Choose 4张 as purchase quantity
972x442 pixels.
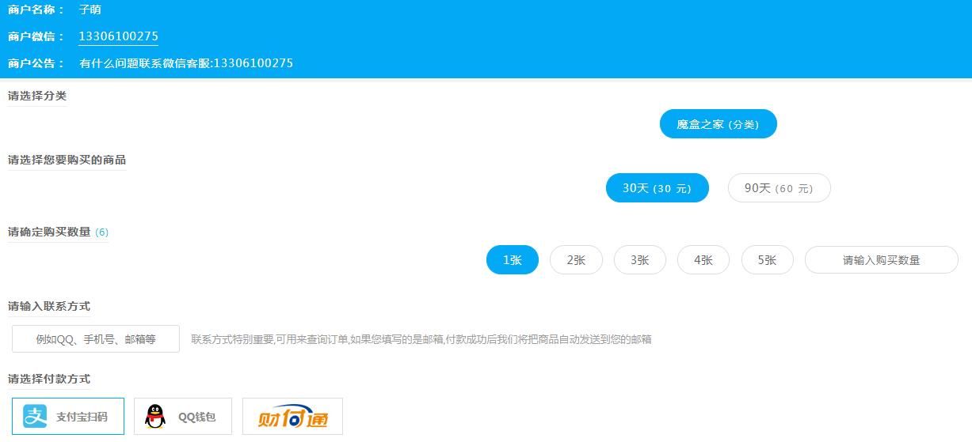(703, 260)
